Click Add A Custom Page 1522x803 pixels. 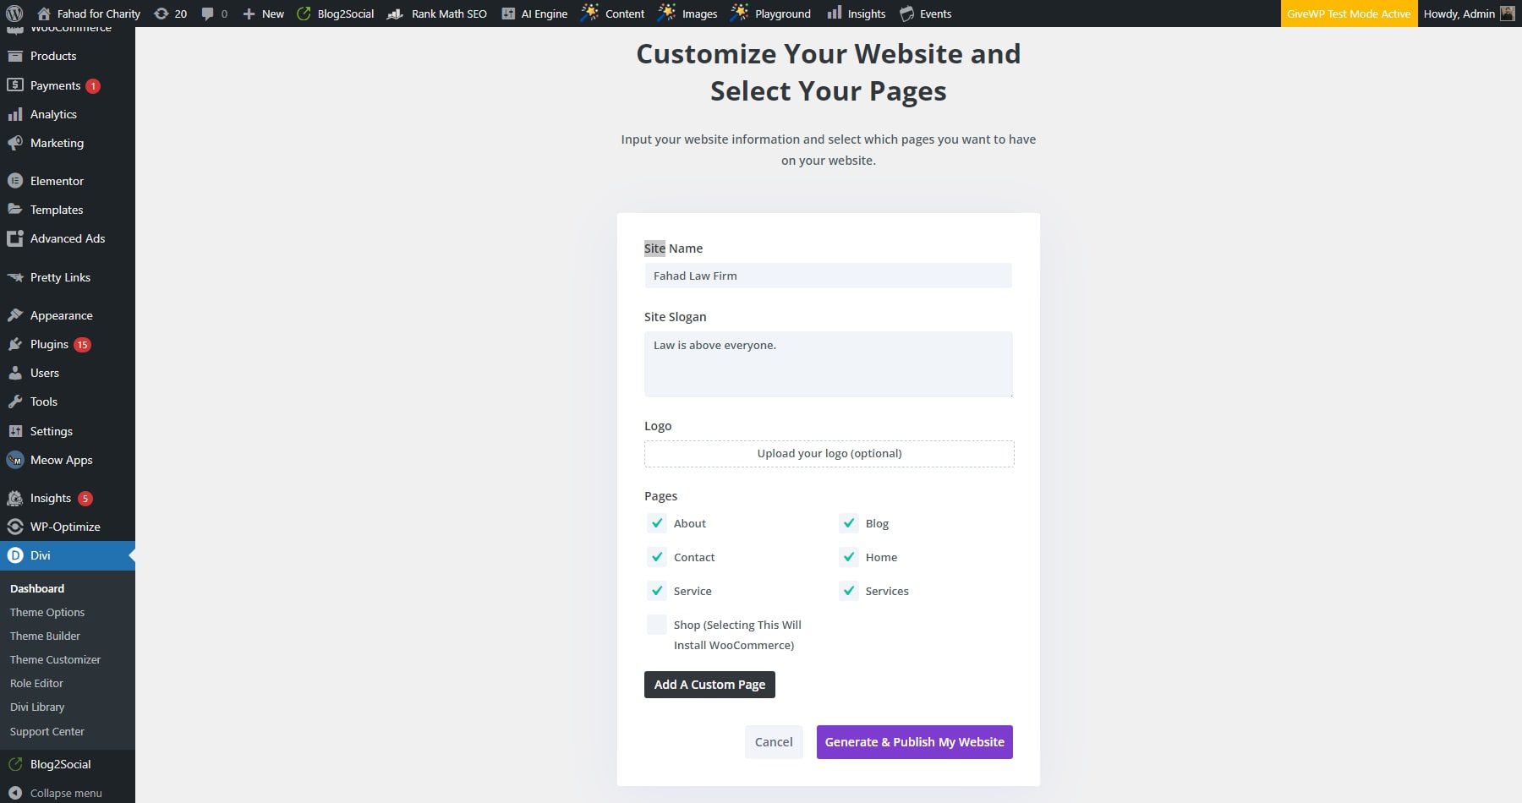(709, 684)
